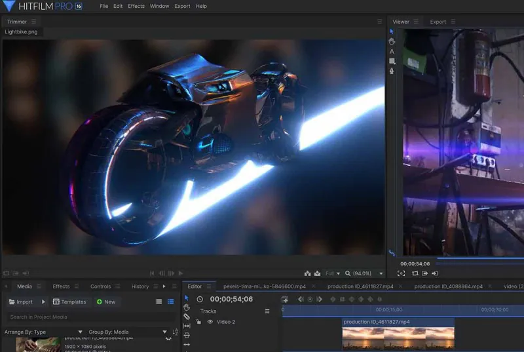Expand the Import options arrow
This screenshot has width=524, height=352.
pyautogui.click(x=43, y=302)
